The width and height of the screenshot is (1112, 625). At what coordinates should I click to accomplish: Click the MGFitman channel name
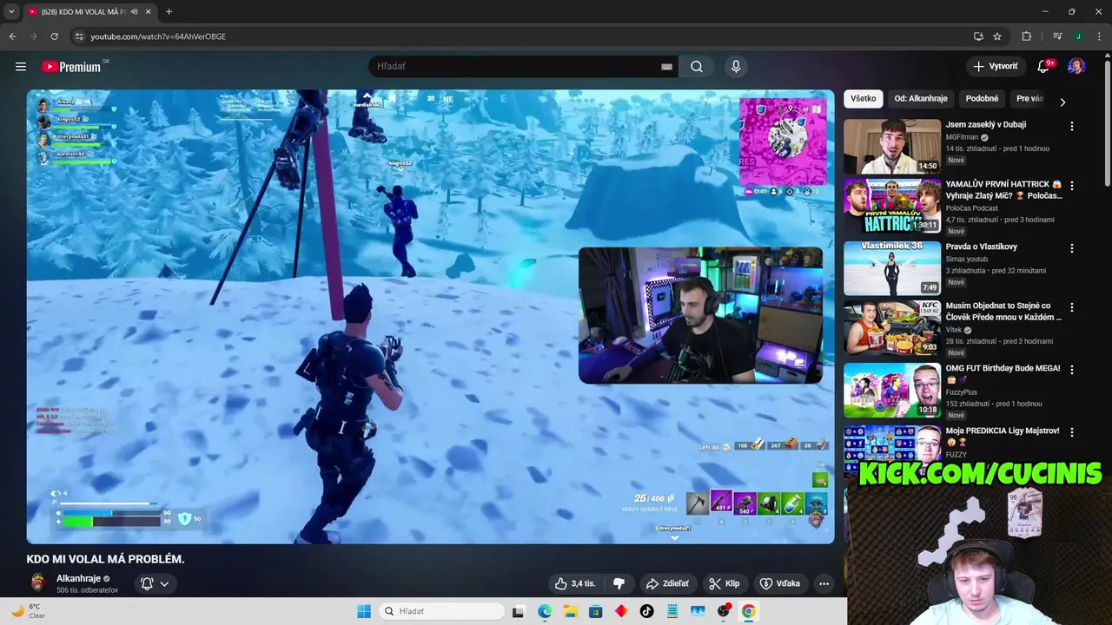[962, 137]
